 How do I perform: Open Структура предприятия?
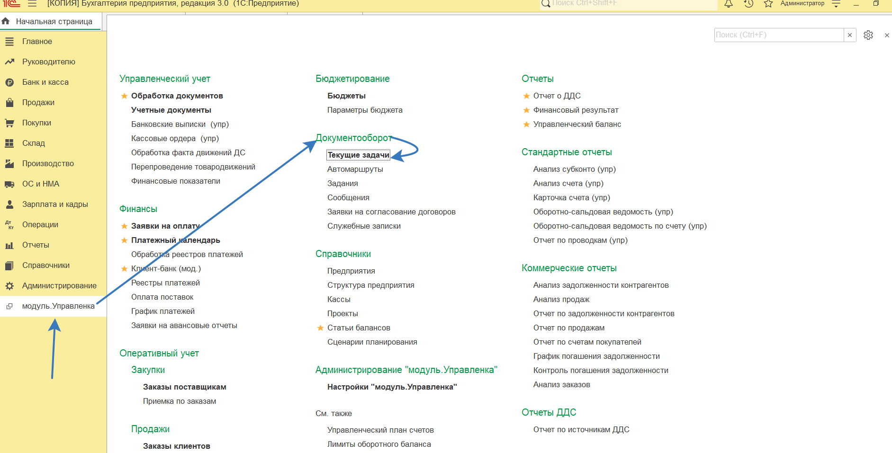(x=371, y=285)
